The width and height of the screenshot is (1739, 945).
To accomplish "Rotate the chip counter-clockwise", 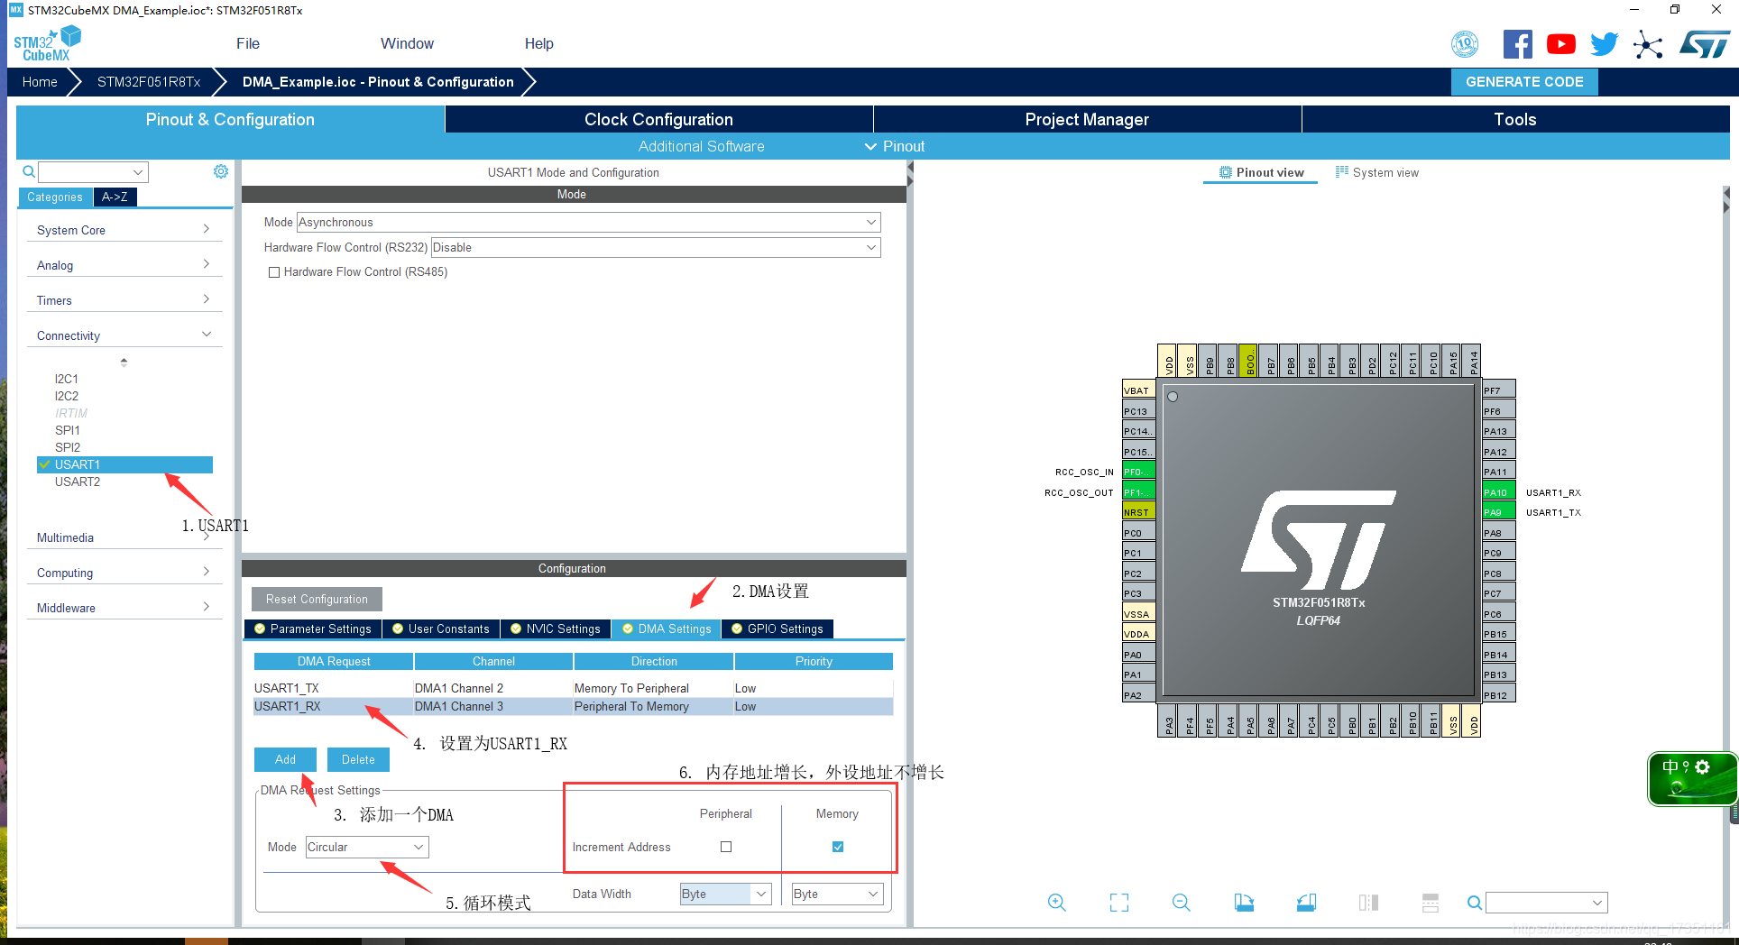I will pos(1306,903).
